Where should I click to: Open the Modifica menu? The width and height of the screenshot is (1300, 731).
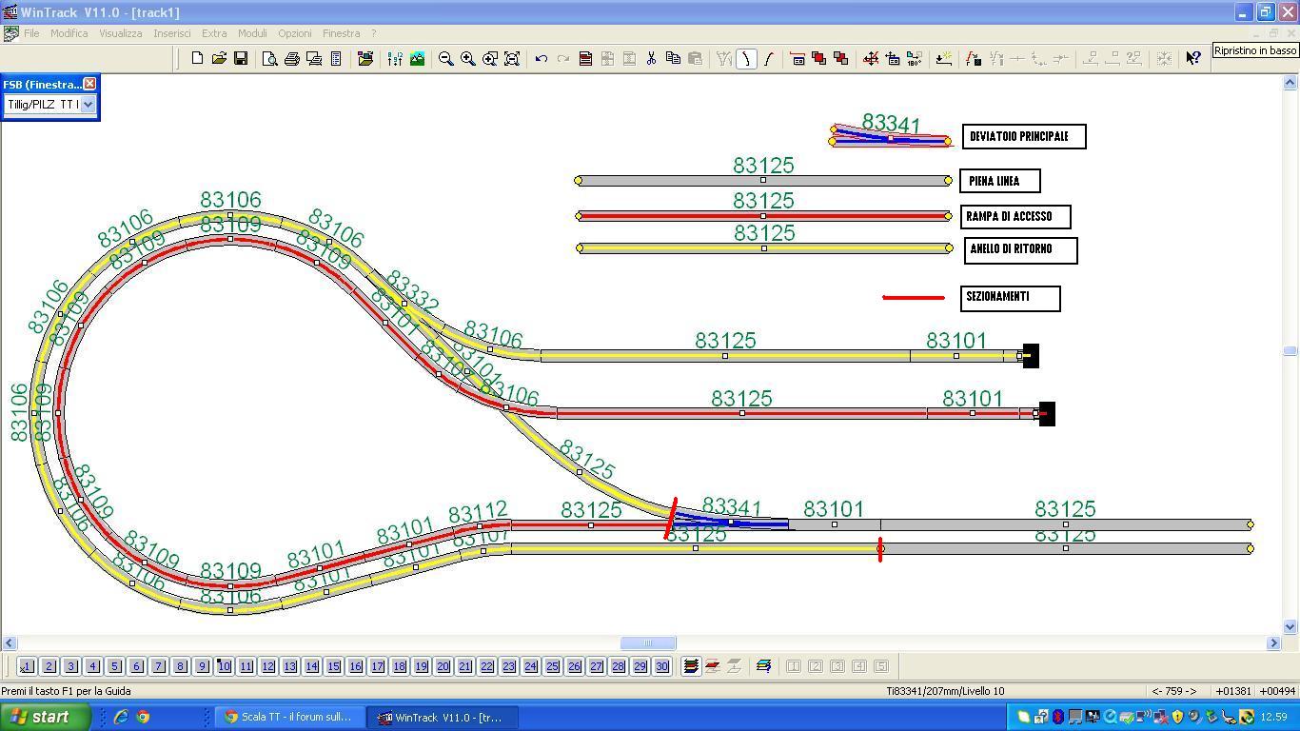69,33
